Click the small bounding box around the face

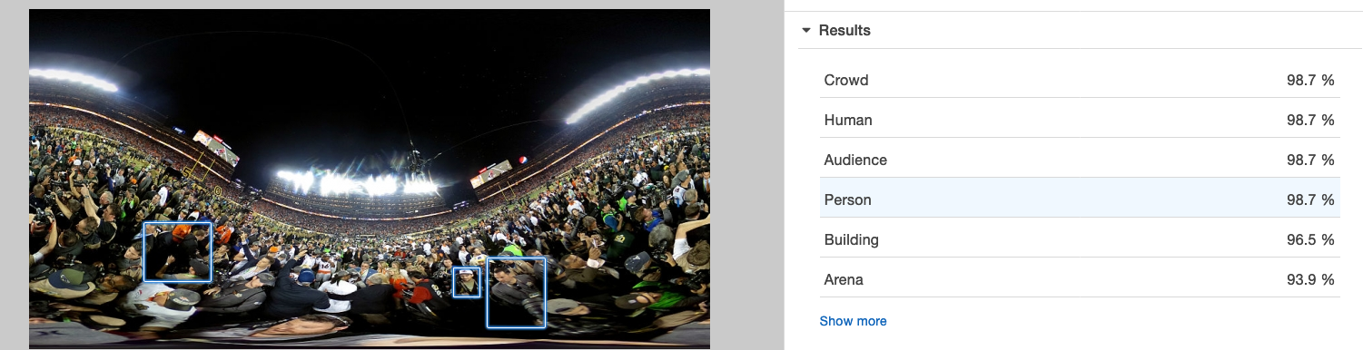(x=467, y=282)
